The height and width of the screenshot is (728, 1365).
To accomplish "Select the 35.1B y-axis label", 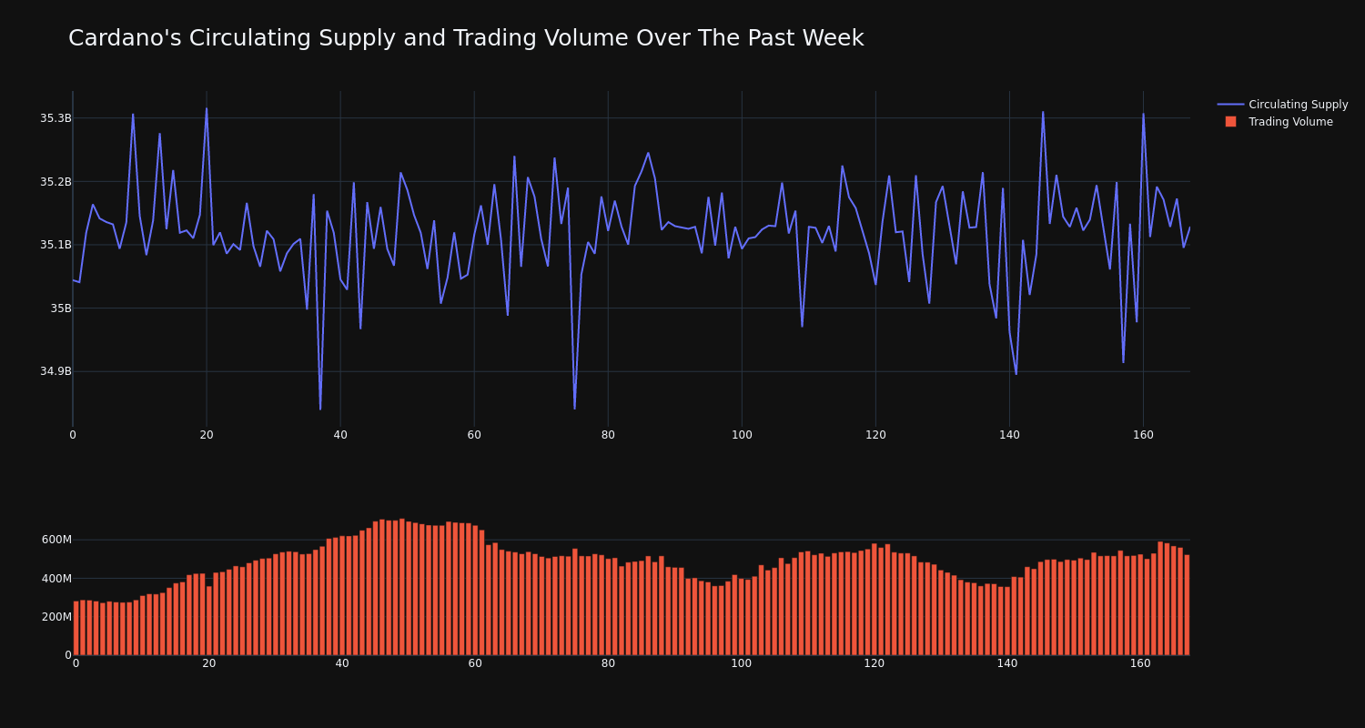I will [56, 245].
